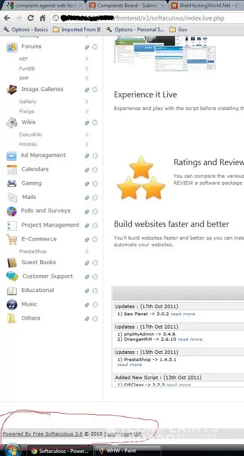Open the Options - Personal S... bookmark

click(x=135, y=30)
